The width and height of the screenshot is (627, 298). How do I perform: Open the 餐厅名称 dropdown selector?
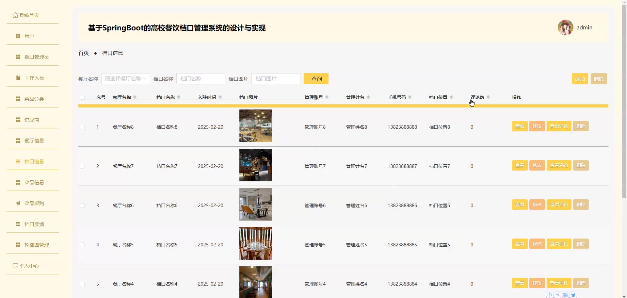125,79
